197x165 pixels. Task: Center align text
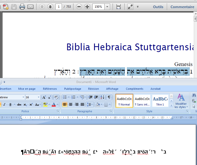click(x=71, y=104)
